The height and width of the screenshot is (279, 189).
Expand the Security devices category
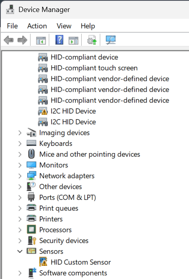pos(20,241)
